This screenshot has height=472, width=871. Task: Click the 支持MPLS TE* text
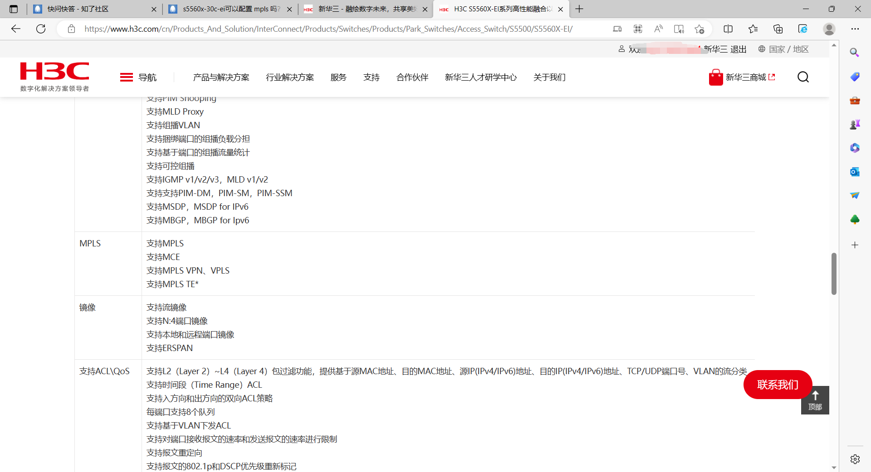(x=172, y=284)
